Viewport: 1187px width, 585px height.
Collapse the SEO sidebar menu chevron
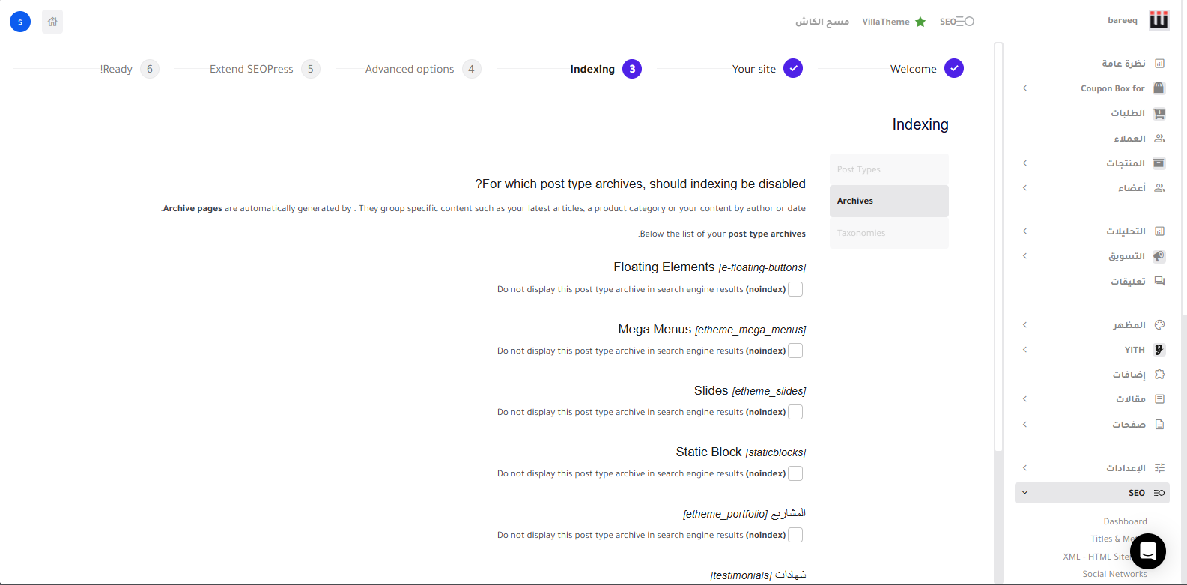point(1024,493)
